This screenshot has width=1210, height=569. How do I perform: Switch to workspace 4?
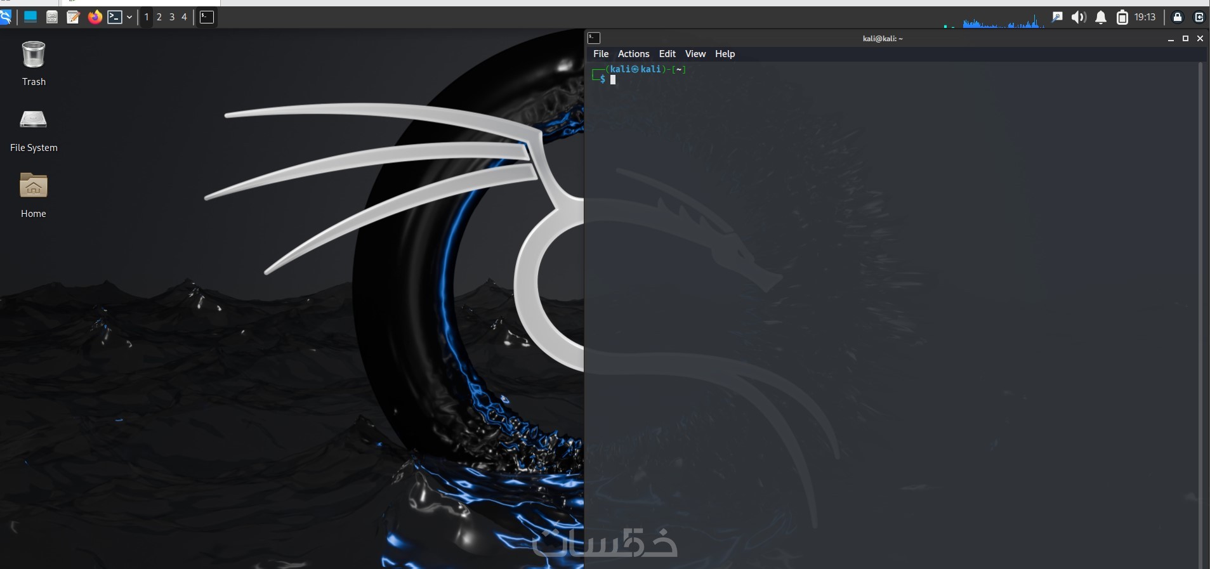[185, 17]
